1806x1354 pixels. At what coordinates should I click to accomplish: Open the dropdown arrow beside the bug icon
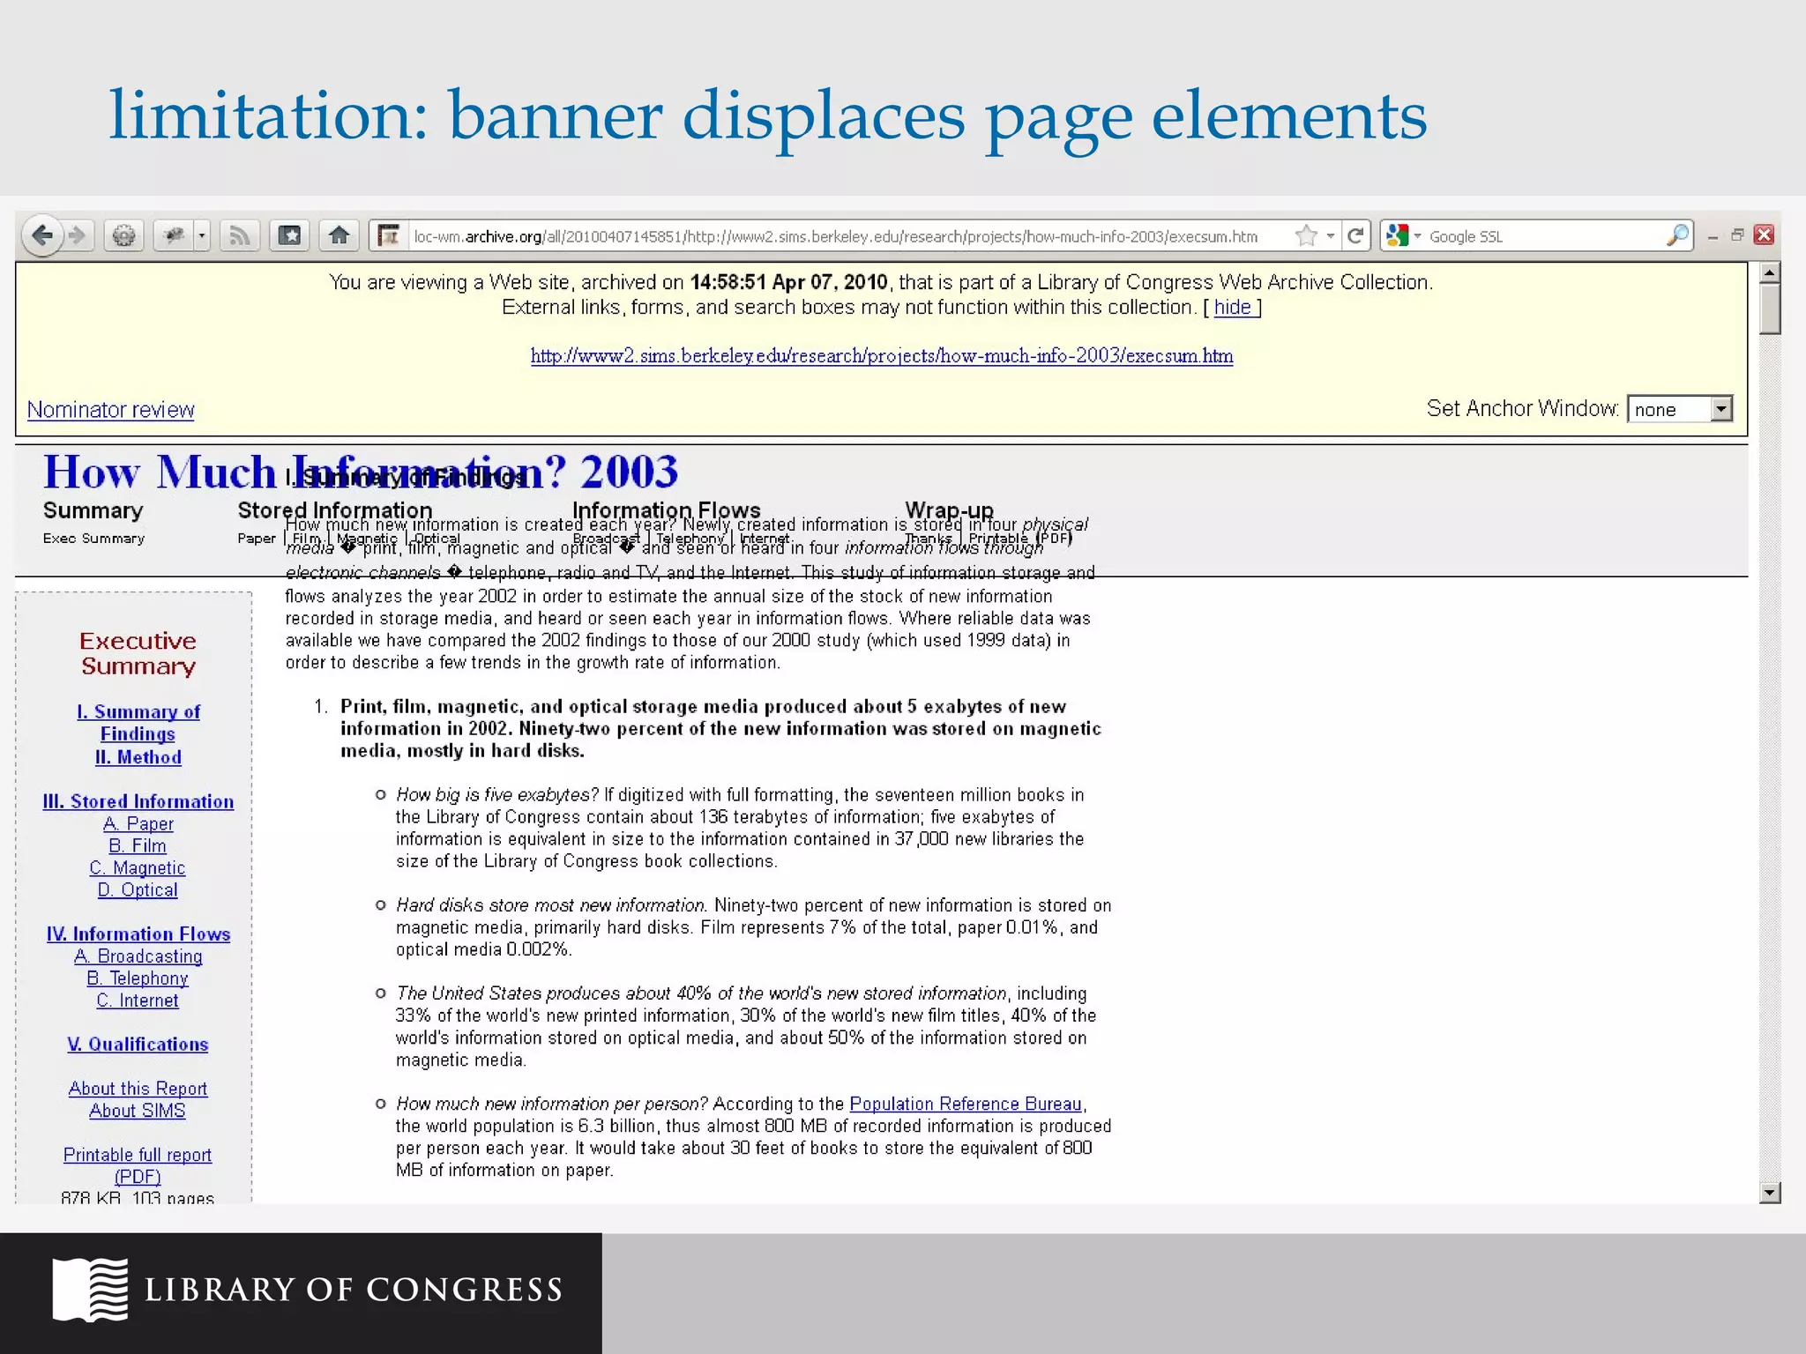pos(202,235)
